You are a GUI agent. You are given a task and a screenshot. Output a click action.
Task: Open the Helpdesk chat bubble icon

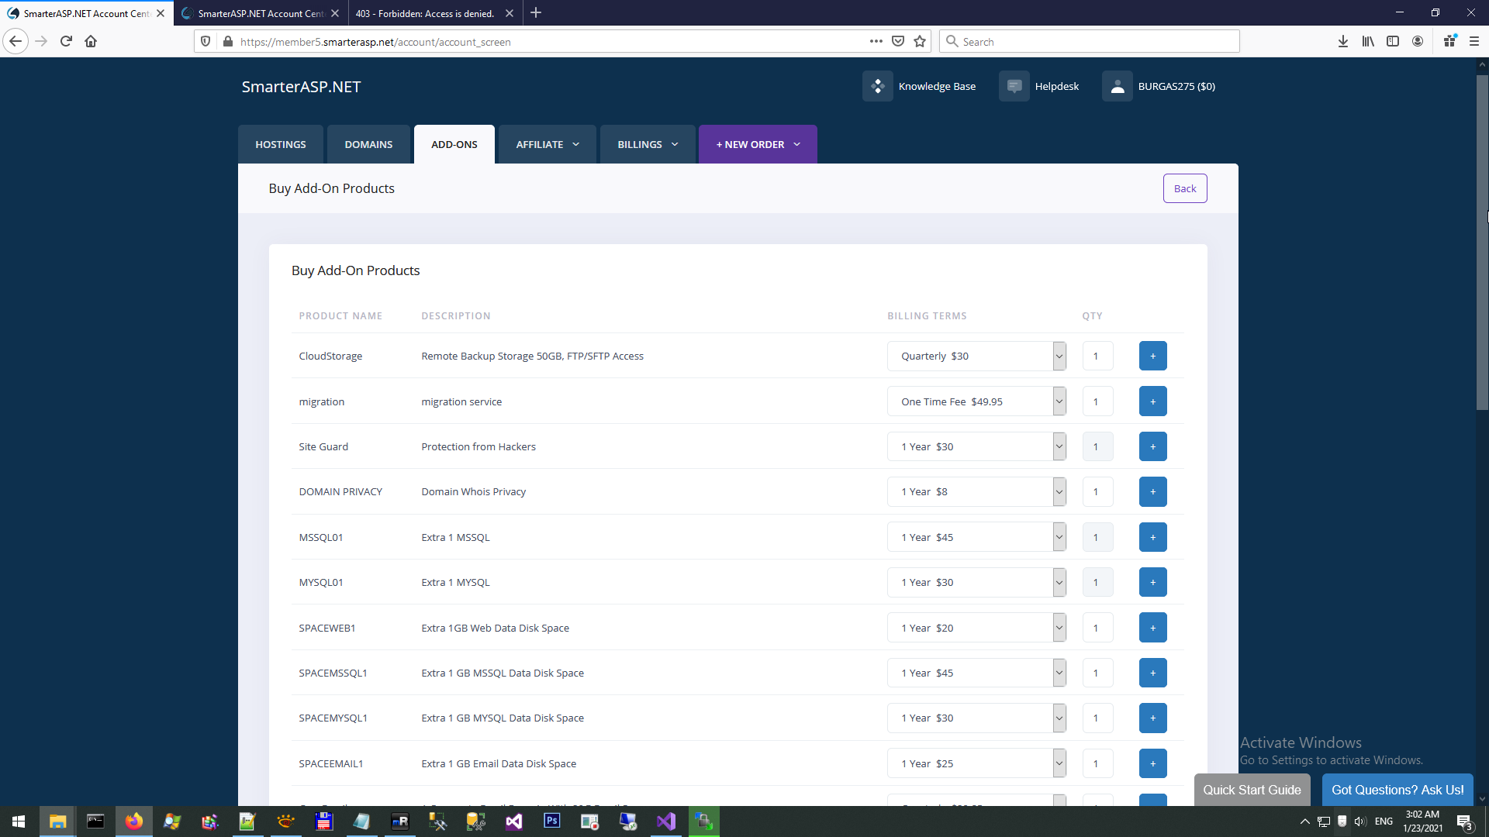coord(1014,86)
